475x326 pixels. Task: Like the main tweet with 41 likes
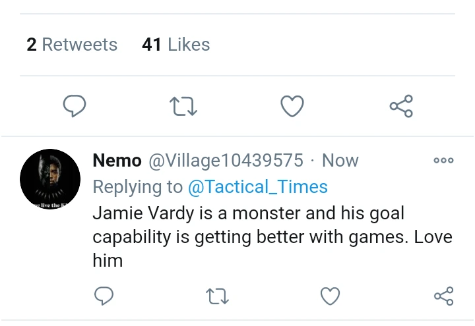point(292,106)
